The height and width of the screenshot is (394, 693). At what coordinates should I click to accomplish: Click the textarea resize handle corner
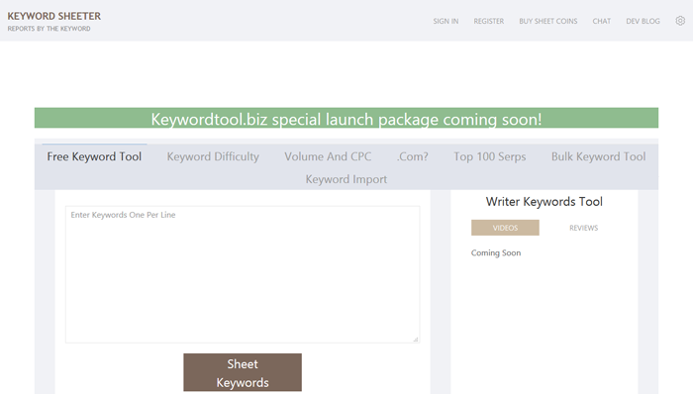[416, 340]
